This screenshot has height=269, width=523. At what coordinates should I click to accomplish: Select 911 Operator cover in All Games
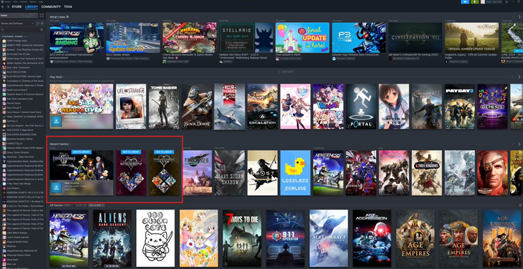pyautogui.click(x=286, y=238)
